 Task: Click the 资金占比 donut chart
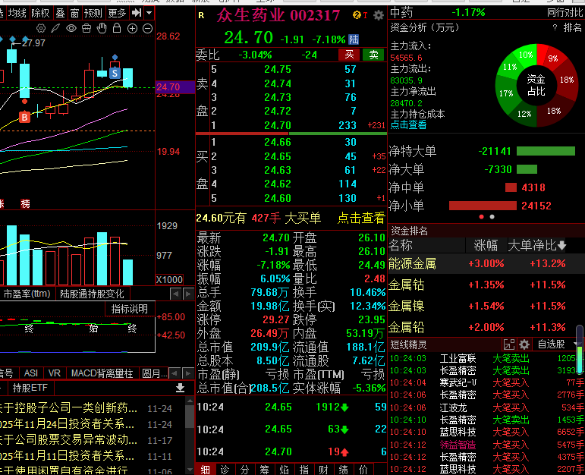coord(536,85)
